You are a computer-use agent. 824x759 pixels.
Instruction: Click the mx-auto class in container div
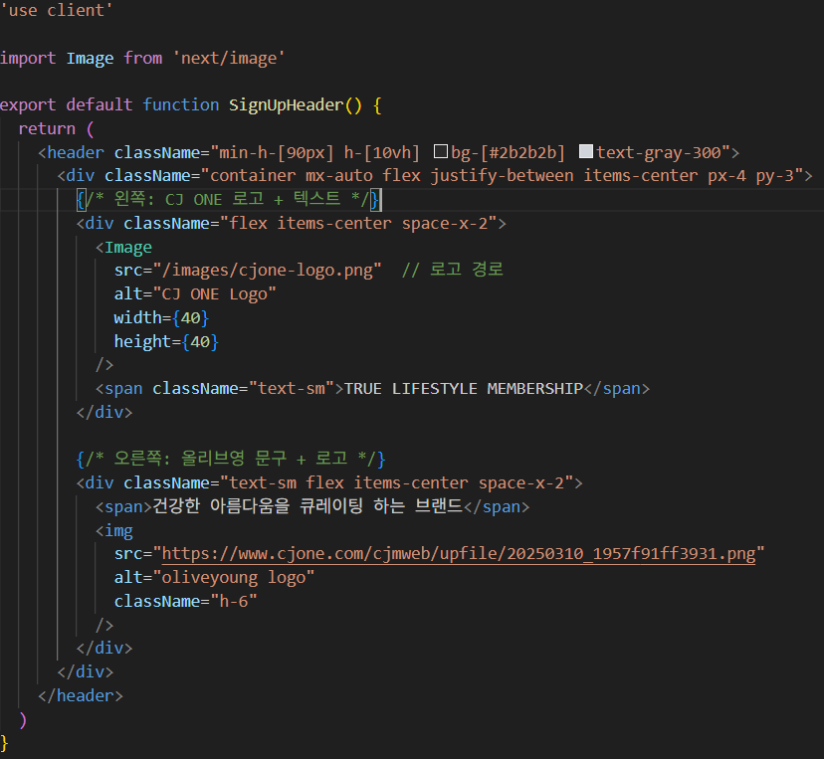click(339, 175)
